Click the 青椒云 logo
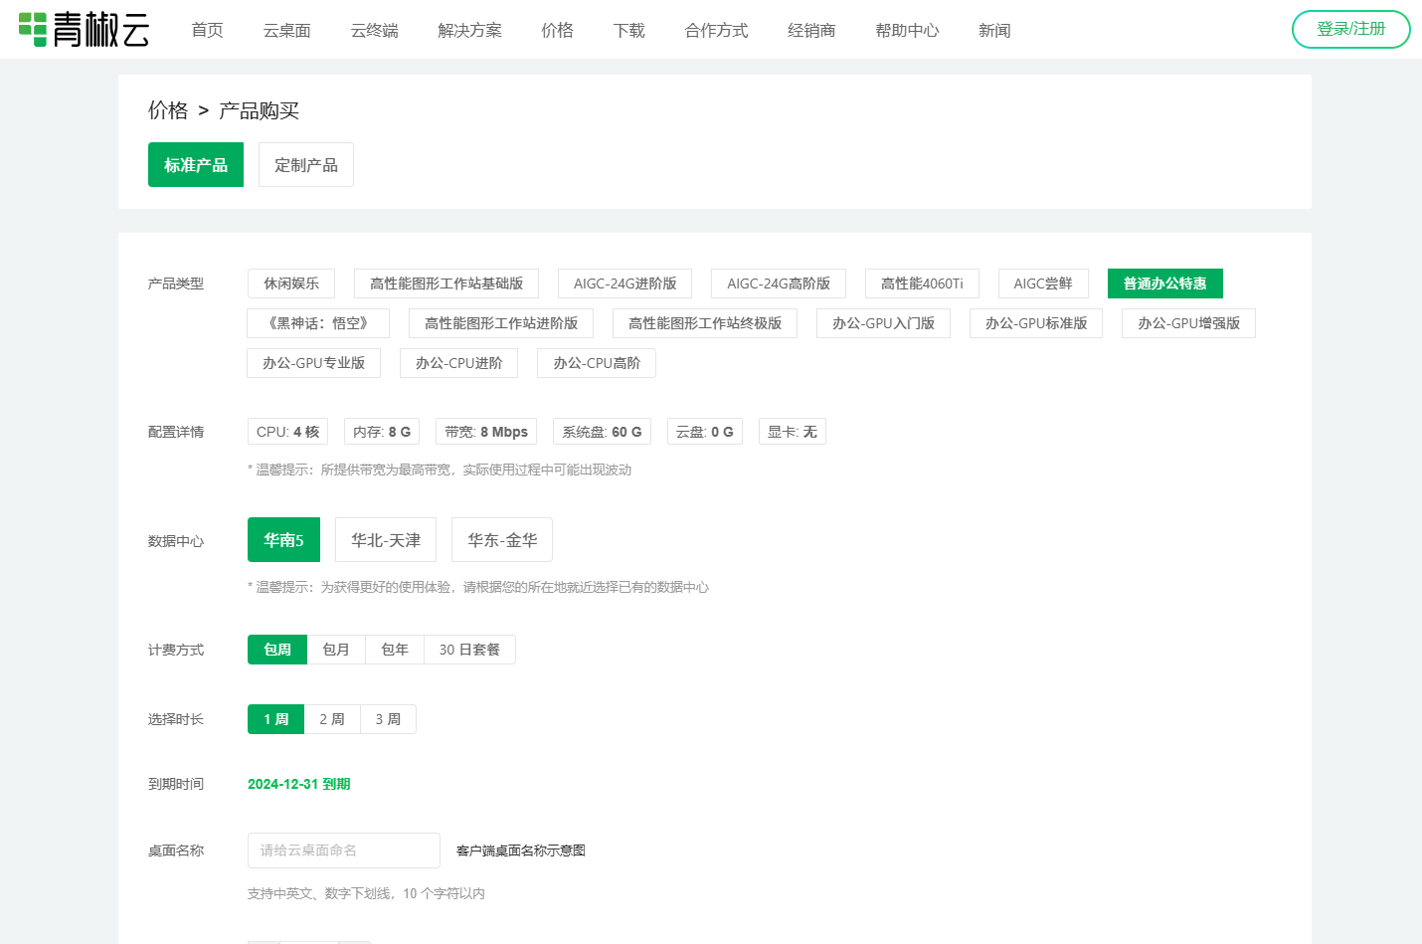1422x944 pixels. (x=84, y=30)
